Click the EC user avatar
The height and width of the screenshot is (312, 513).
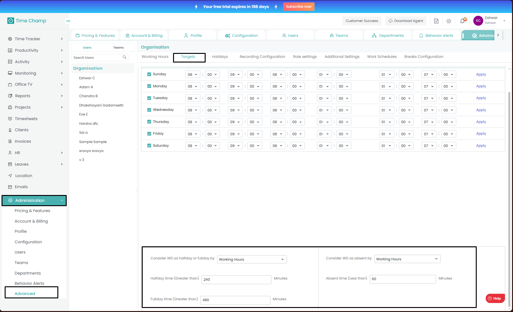pos(478,21)
